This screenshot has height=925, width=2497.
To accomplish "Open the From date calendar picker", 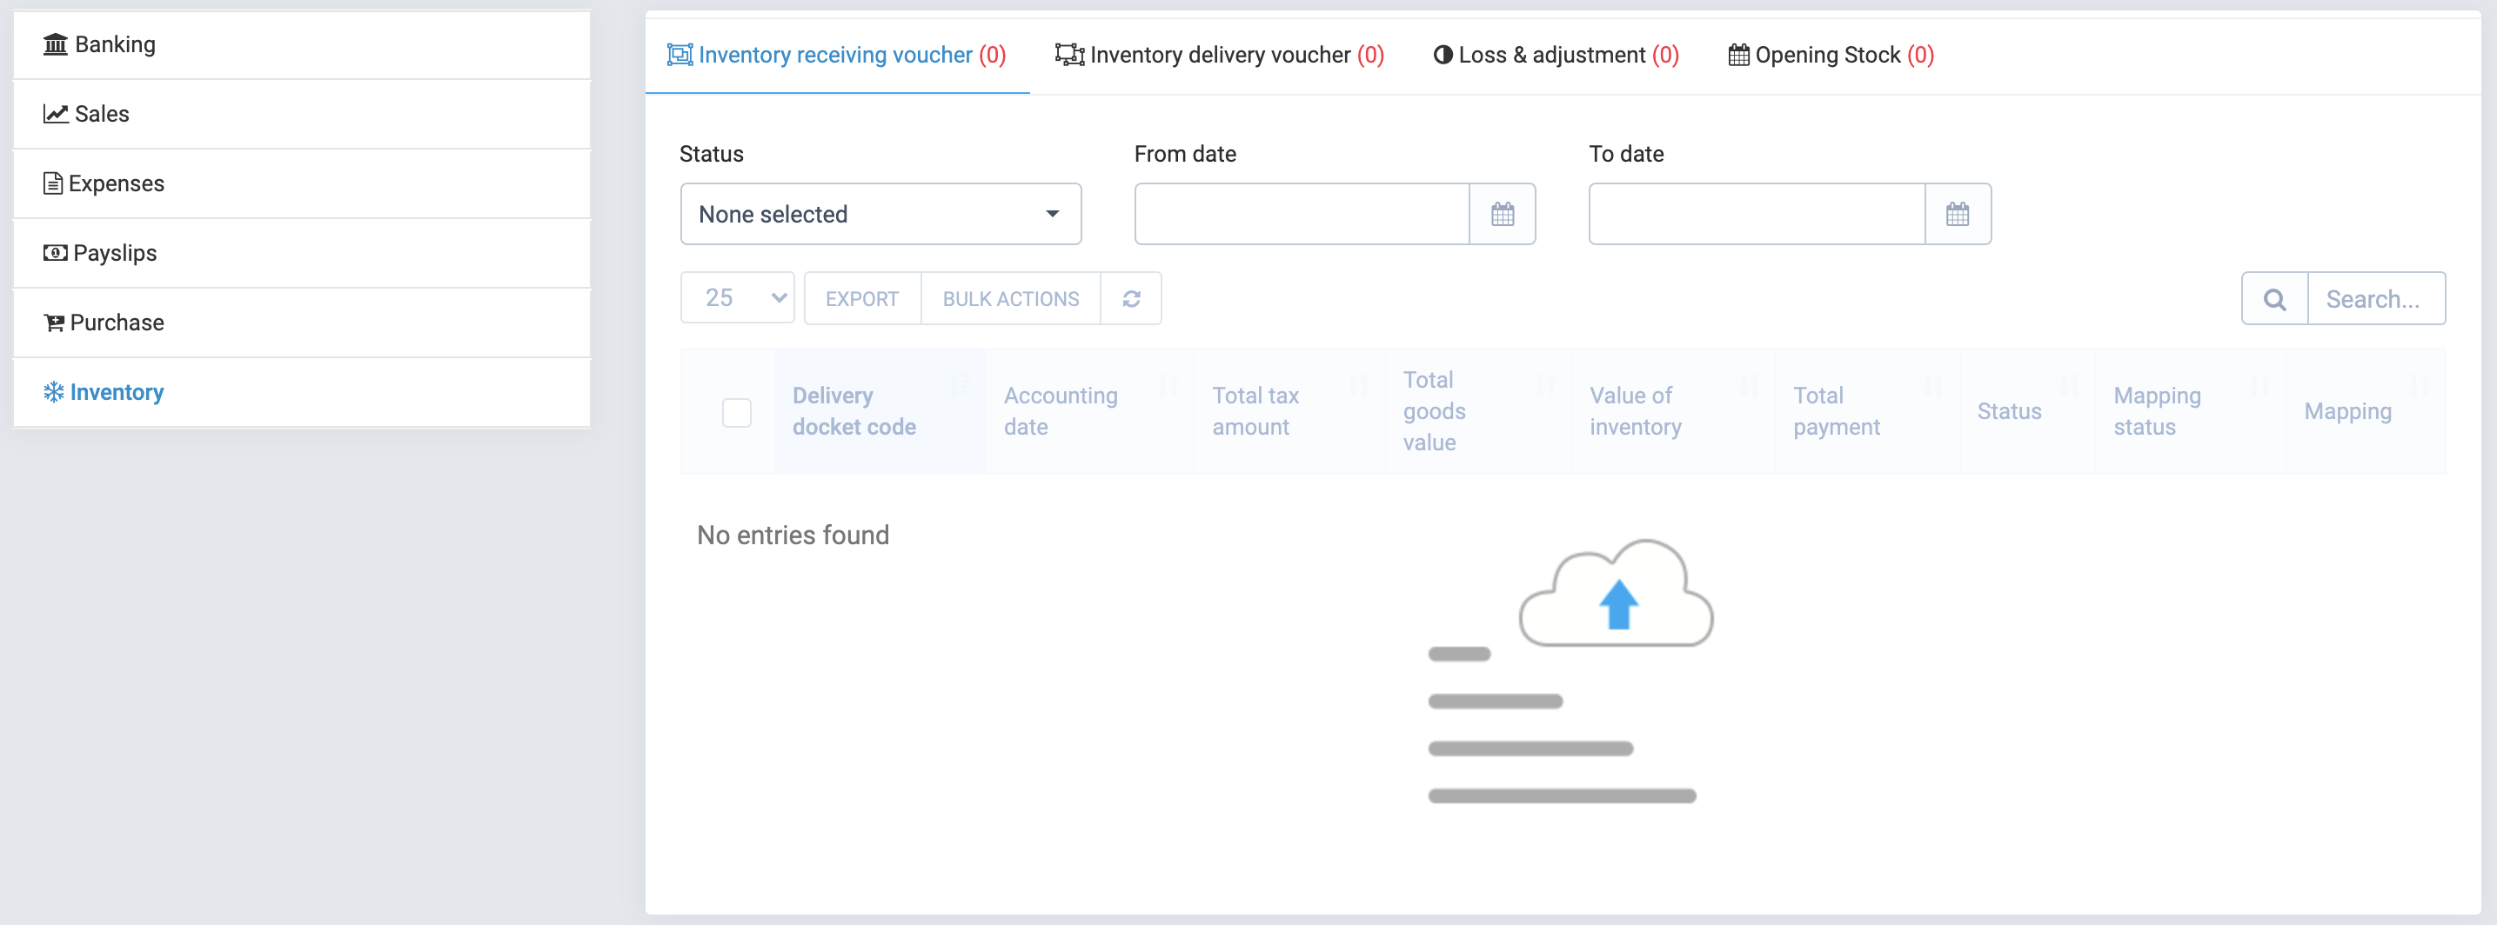I will pos(1503,214).
